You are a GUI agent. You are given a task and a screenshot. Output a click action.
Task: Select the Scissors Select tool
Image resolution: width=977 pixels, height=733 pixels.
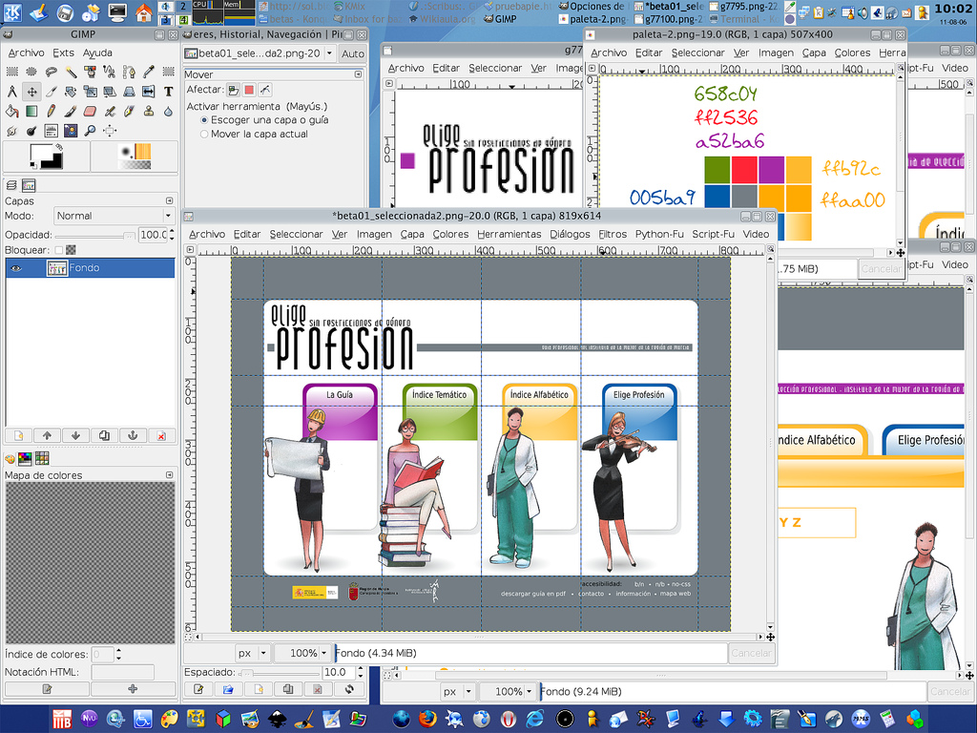(x=110, y=72)
